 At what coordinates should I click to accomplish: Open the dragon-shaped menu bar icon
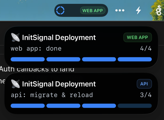(159, 10)
